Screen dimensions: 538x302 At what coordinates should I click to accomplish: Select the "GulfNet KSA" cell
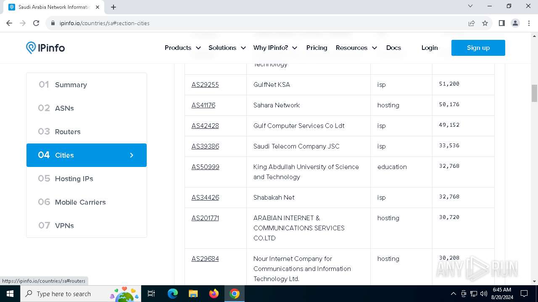pyautogui.click(x=309, y=85)
